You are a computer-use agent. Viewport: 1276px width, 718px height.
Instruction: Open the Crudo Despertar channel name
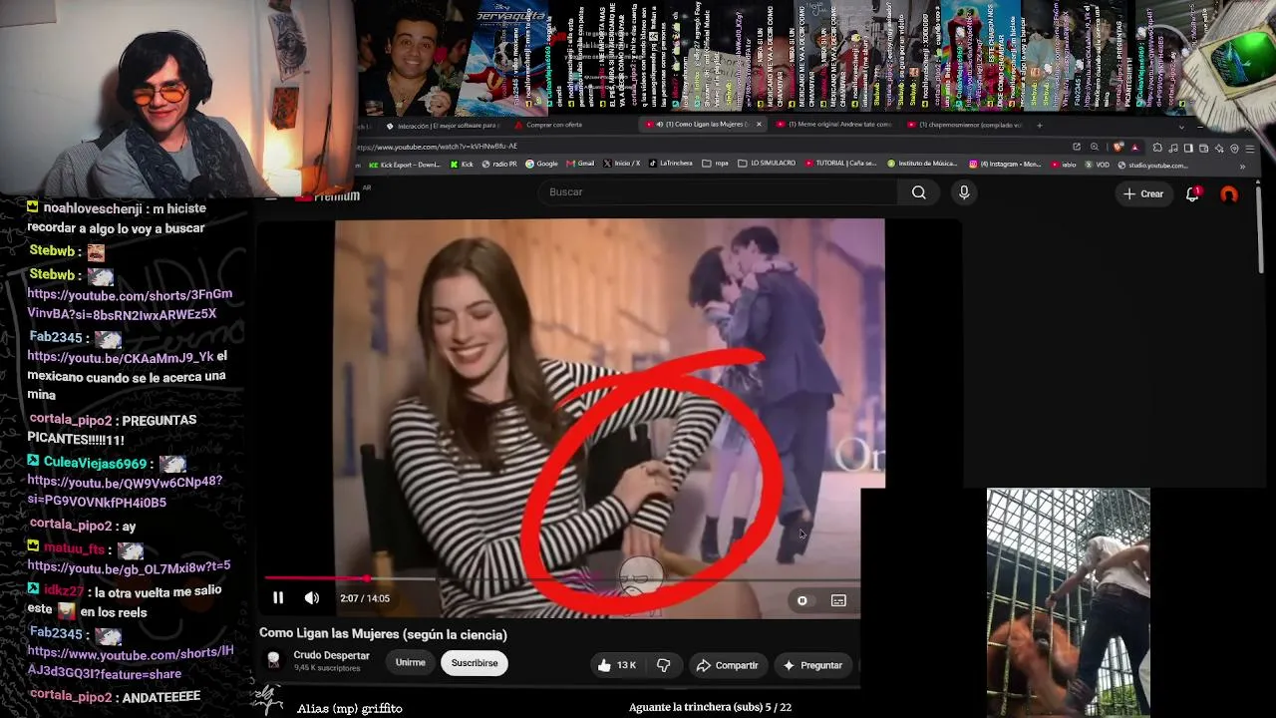click(331, 656)
